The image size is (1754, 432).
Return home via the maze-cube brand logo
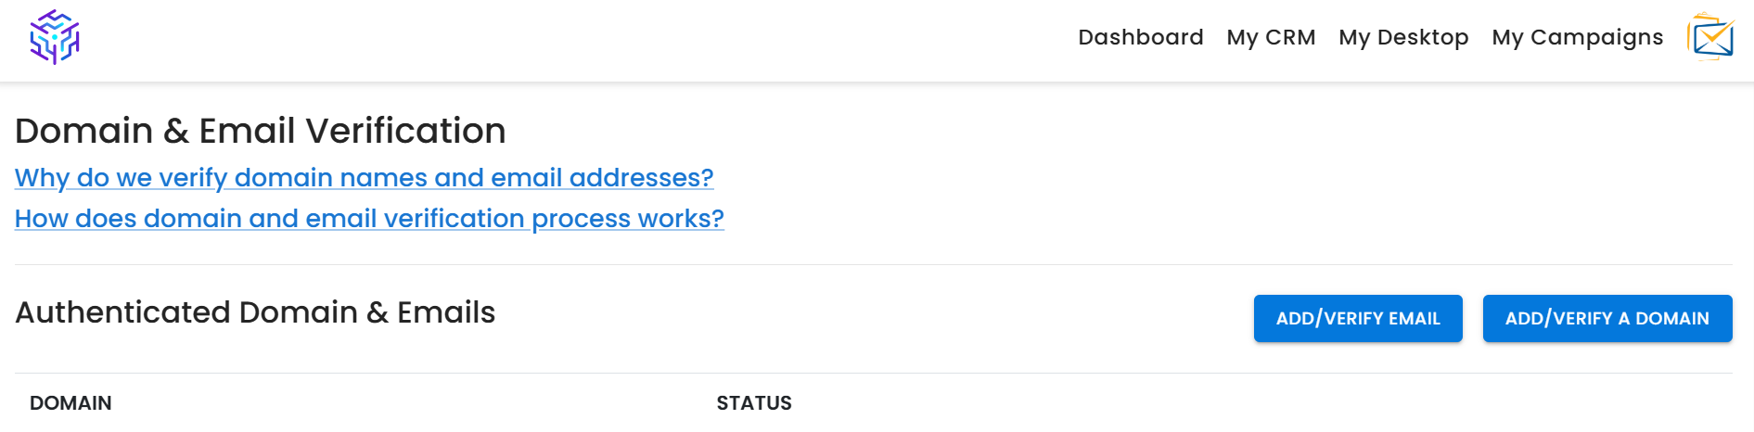click(55, 37)
